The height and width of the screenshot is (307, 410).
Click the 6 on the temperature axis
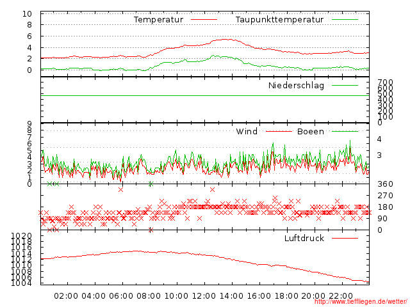click(x=29, y=36)
